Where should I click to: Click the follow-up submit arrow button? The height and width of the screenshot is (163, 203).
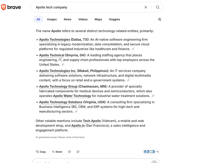(x=154, y=162)
